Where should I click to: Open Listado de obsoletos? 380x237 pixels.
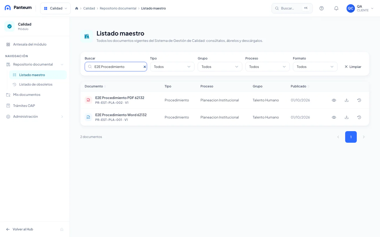[x=38, y=85]
